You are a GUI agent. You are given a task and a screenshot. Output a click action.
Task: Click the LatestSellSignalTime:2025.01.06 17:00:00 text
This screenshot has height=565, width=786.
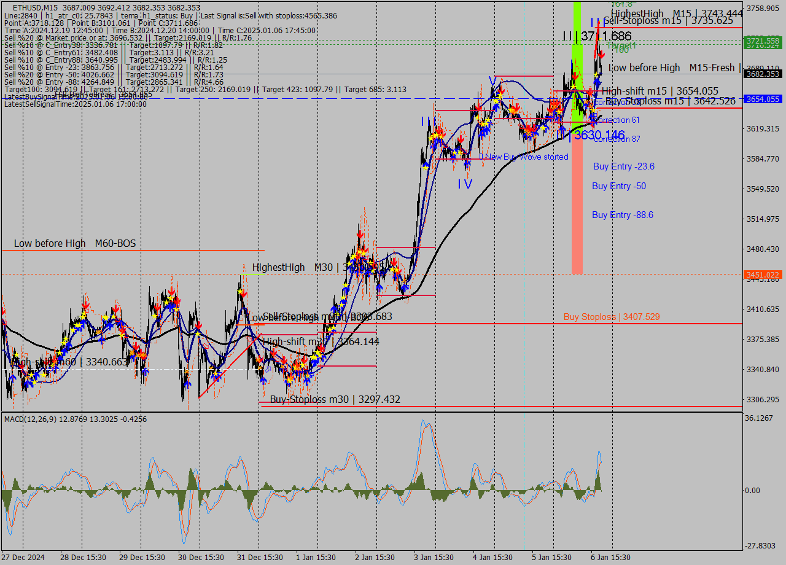click(x=76, y=104)
